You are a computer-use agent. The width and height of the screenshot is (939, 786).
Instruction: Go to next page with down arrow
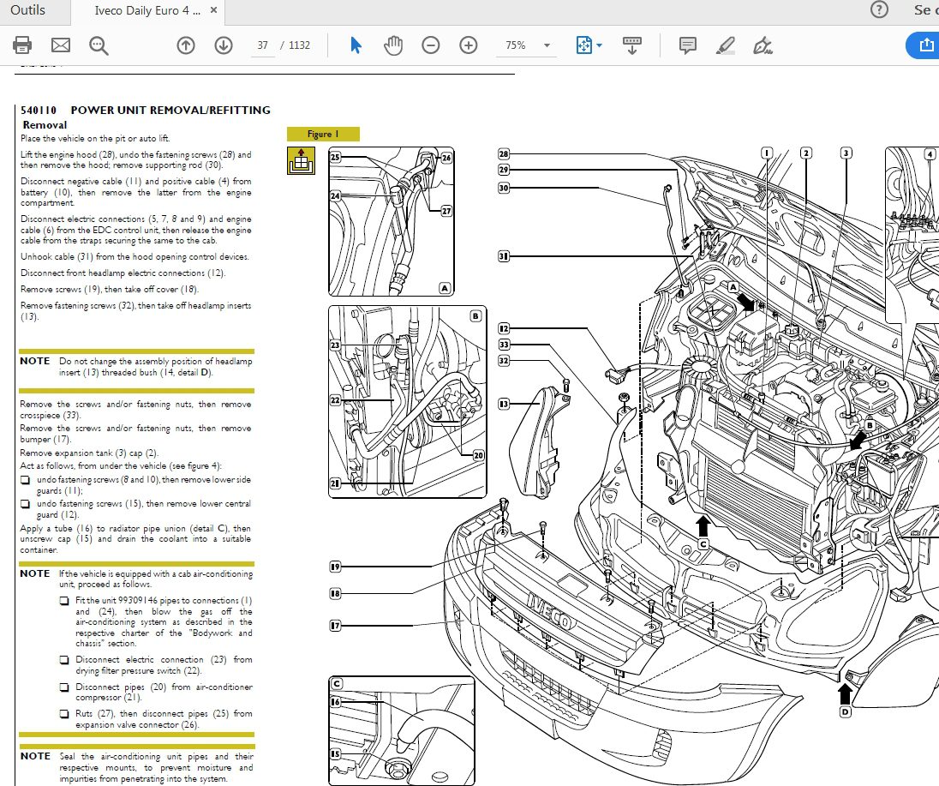click(224, 45)
